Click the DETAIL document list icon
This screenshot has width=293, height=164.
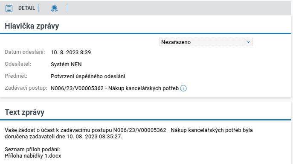9,9
